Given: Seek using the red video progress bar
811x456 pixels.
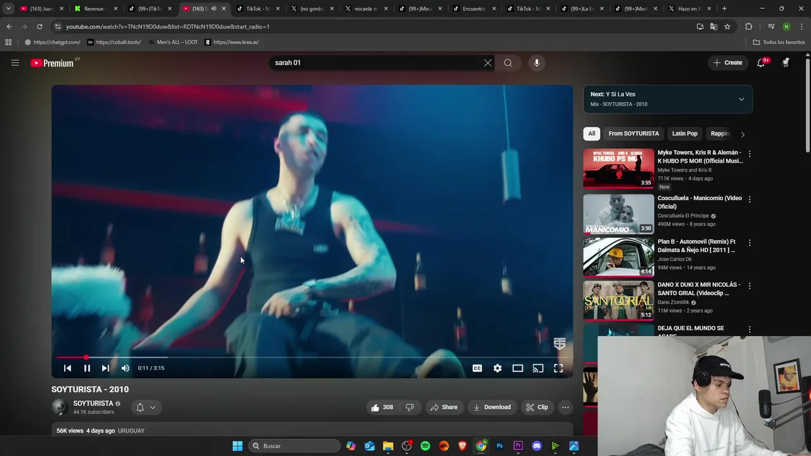Looking at the screenshot, I should click(x=312, y=357).
